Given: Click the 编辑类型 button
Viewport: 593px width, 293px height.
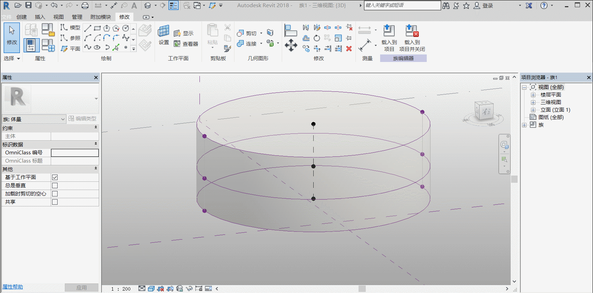Looking at the screenshot, I should [83, 118].
